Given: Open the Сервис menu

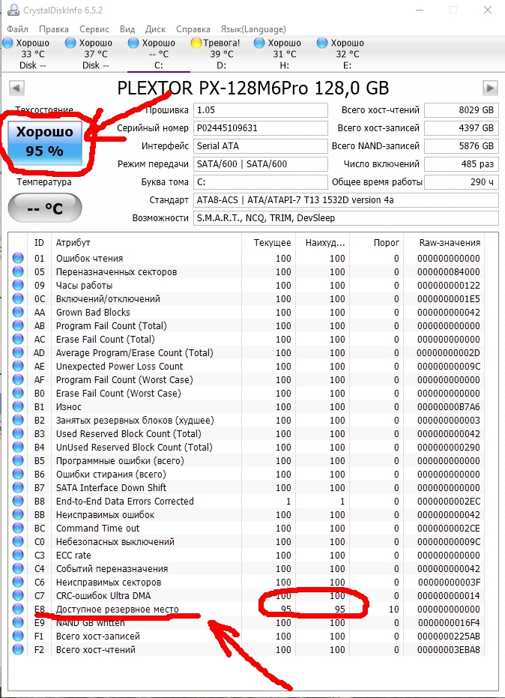Looking at the screenshot, I should (94, 29).
